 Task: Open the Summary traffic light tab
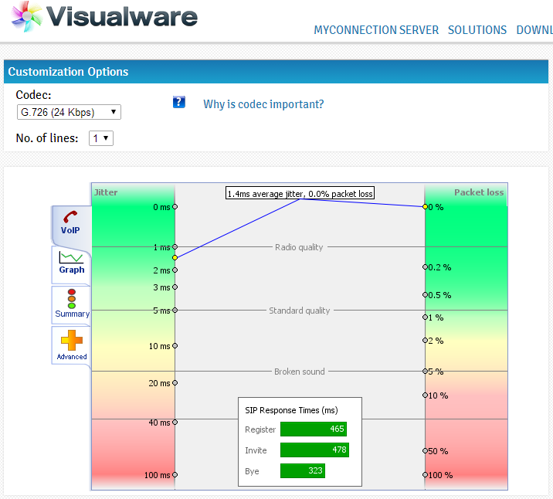click(72, 304)
